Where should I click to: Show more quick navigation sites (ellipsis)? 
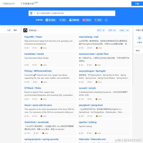[106, 20]
